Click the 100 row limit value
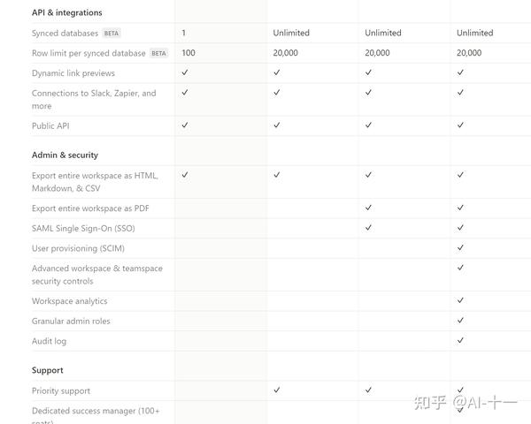Viewport: 531px width, 424px height. pyautogui.click(x=189, y=53)
